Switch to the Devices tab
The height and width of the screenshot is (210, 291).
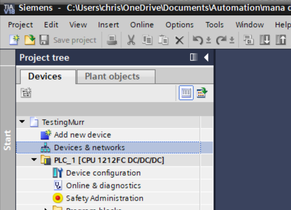(x=48, y=77)
